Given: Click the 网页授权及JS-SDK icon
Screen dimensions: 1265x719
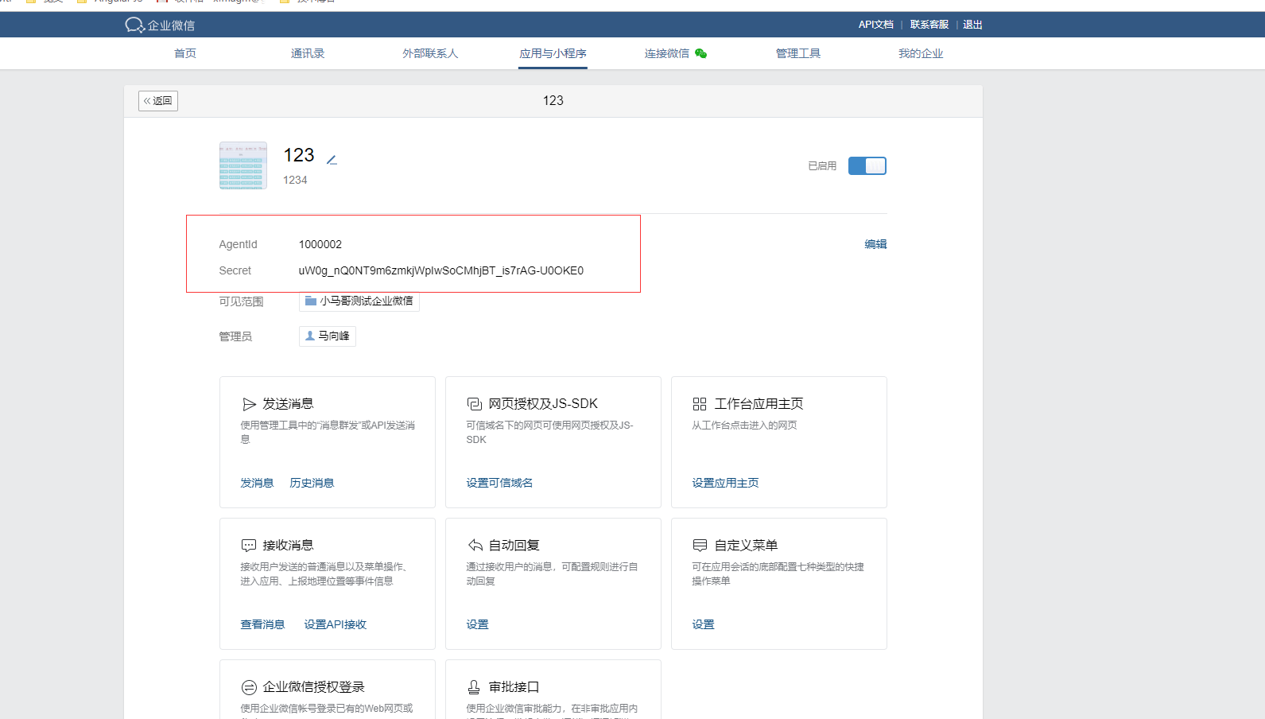Looking at the screenshot, I should pos(475,404).
